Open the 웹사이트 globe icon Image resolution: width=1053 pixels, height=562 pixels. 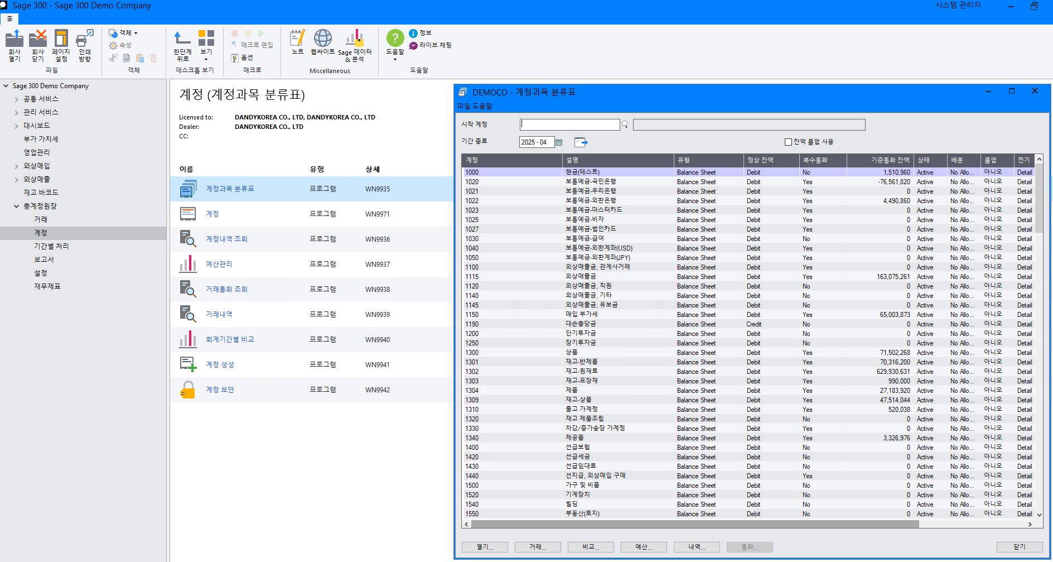click(x=323, y=38)
